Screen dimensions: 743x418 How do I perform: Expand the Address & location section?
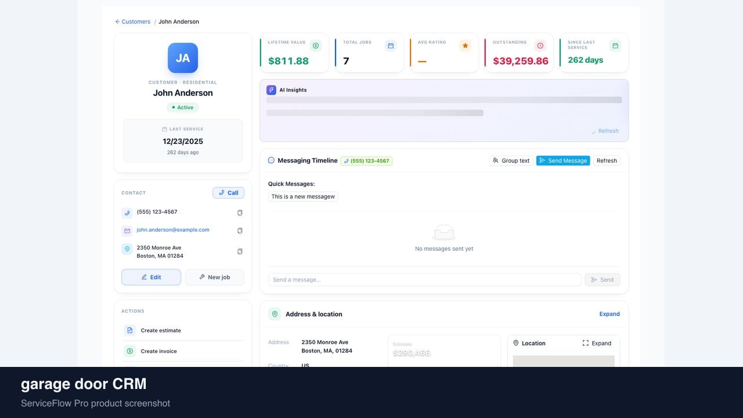pyautogui.click(x=609, y=314)
